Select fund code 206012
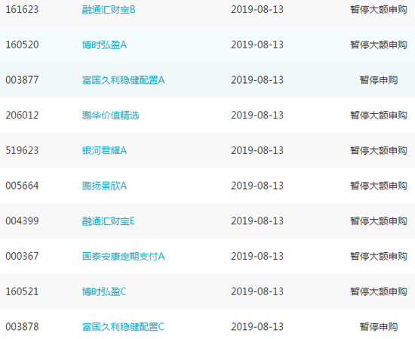This screenshot has width=415, height=339. [22, 116]
